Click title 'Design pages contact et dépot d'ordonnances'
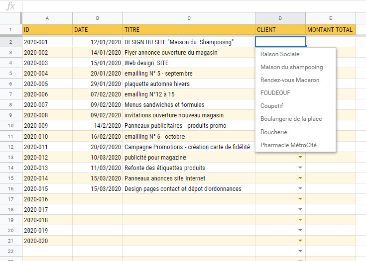This screenshot has width=366, height=261. (x=189, y=188)
